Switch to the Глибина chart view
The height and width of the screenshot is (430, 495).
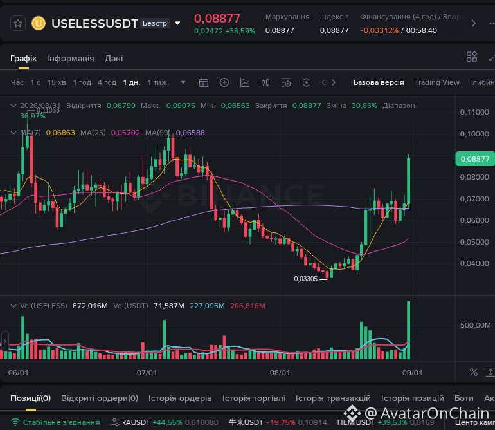(x=482, y=82)
